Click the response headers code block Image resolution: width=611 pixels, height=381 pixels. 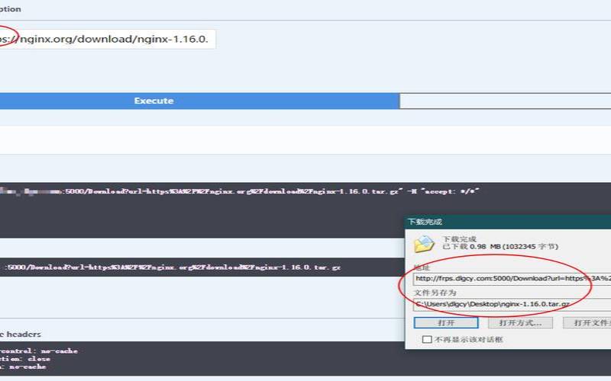pyautogui.click(x=199, y=358)
